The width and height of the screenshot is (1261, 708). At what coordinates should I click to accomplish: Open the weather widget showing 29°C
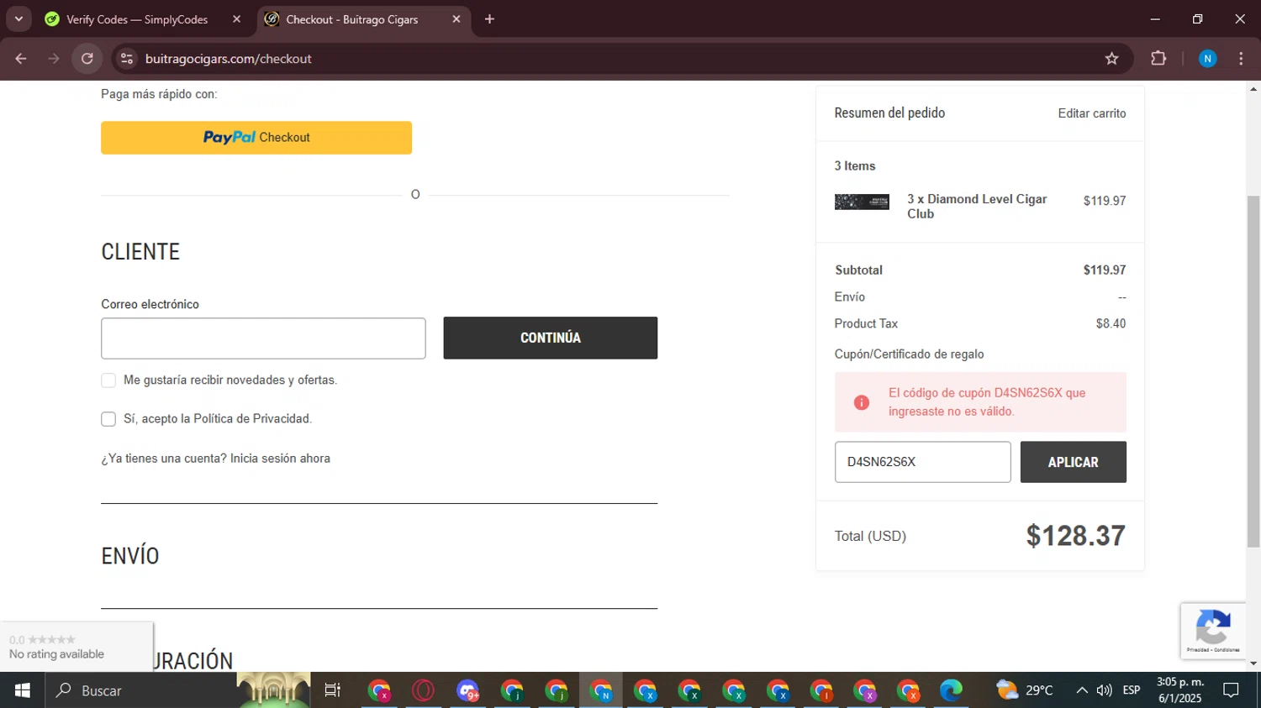pyautogui.click(x=1025, y=690)
